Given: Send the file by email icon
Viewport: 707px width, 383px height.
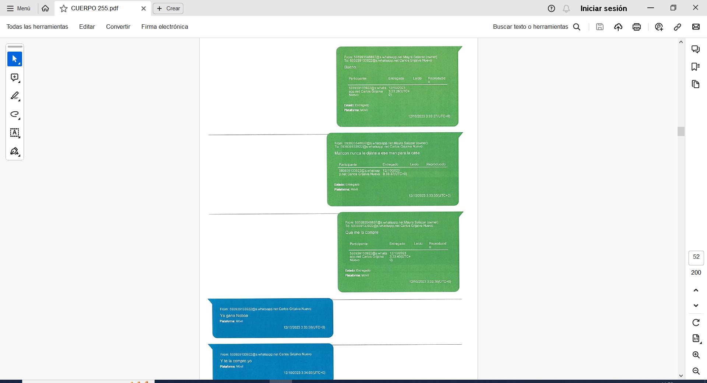Looking at the screenshot, I should coord(696,27).
